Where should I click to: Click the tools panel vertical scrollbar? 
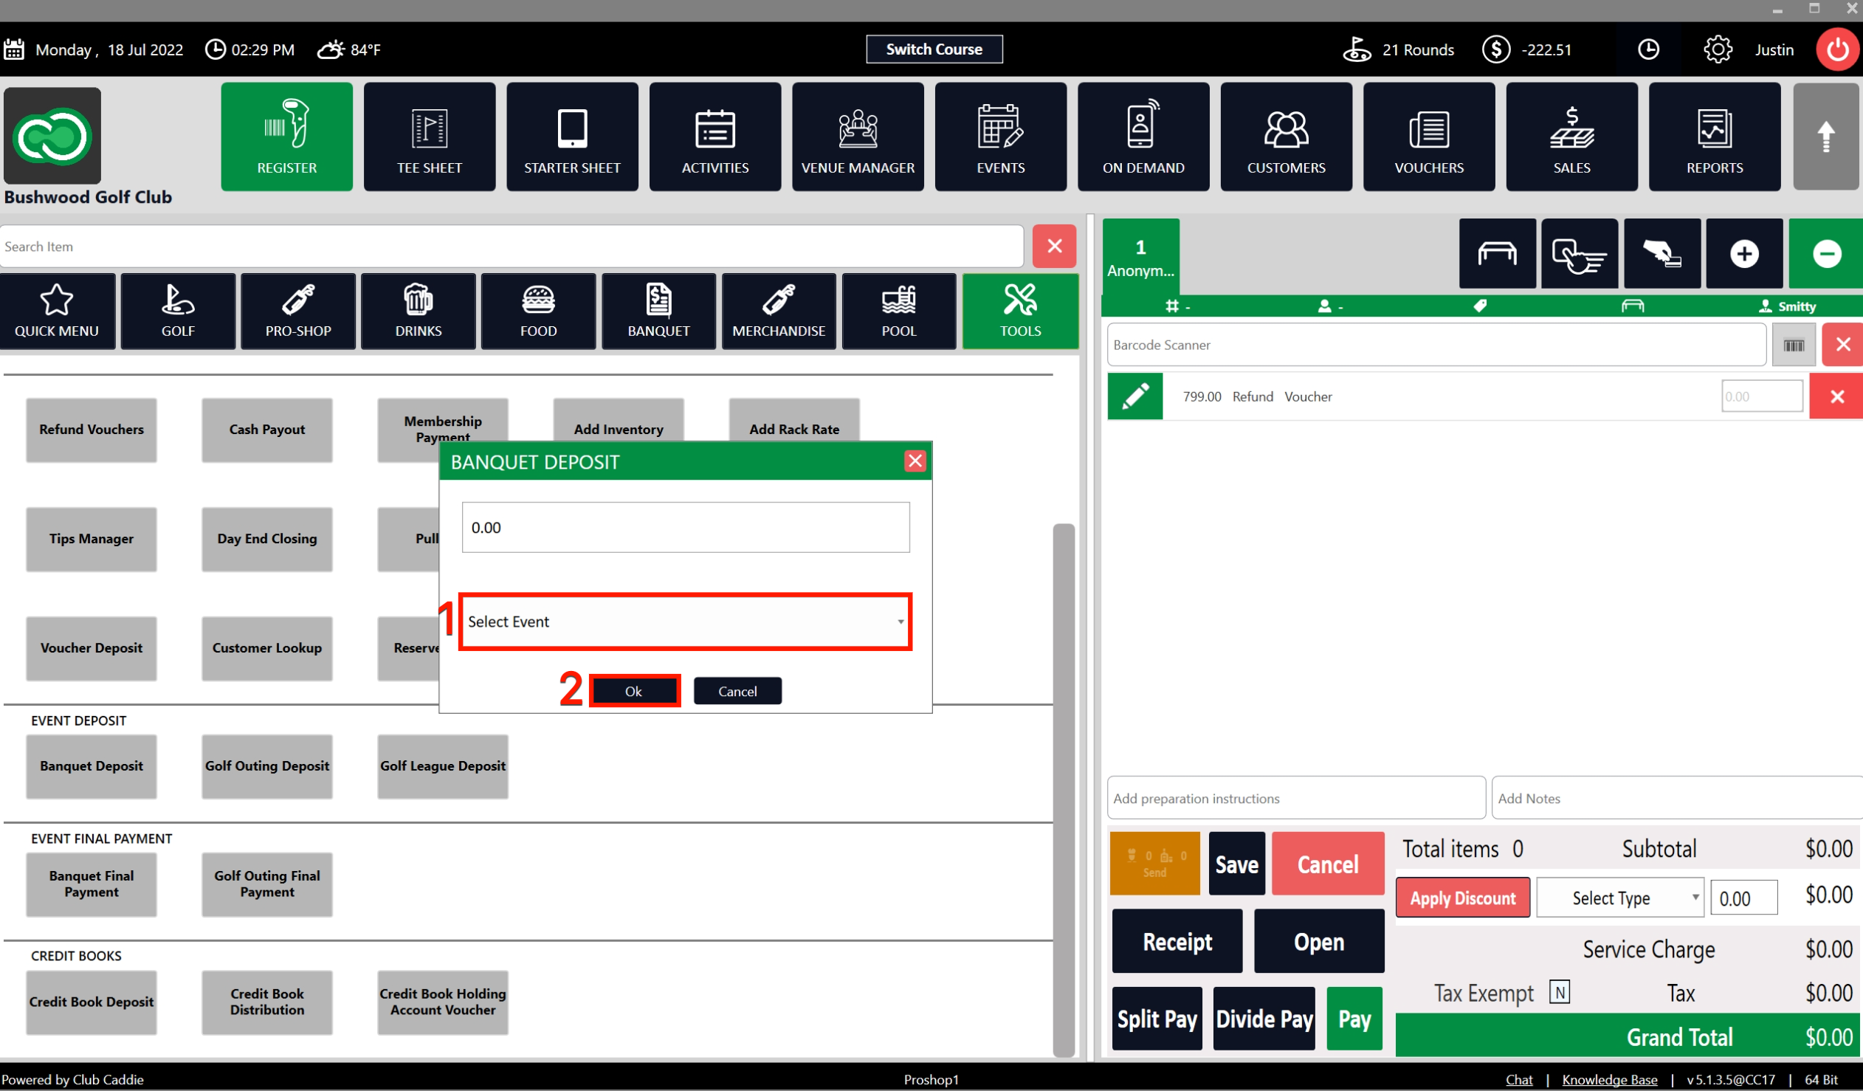click(x=1063, y=789)
